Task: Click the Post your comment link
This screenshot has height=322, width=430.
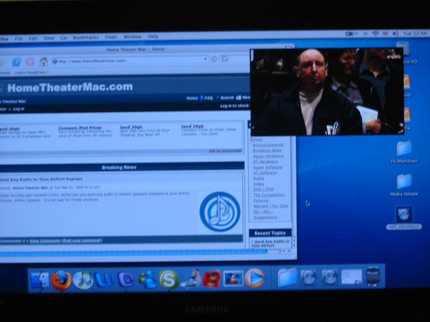Action: pos(82,240)
